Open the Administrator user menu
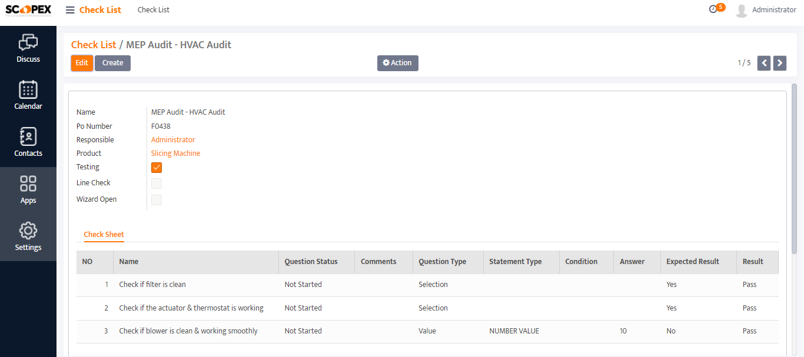The width and height of the screenshot is (804, 357). pos(766,10)
